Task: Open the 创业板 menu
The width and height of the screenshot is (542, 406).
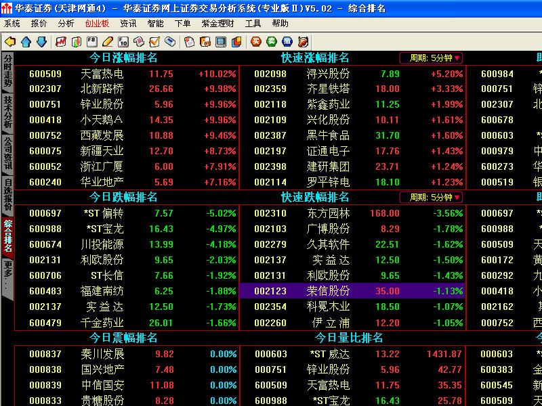Action: pyautogui.click(x=97, y=24)
